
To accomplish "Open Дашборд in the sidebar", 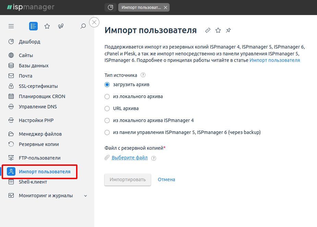I will (29, 42).
